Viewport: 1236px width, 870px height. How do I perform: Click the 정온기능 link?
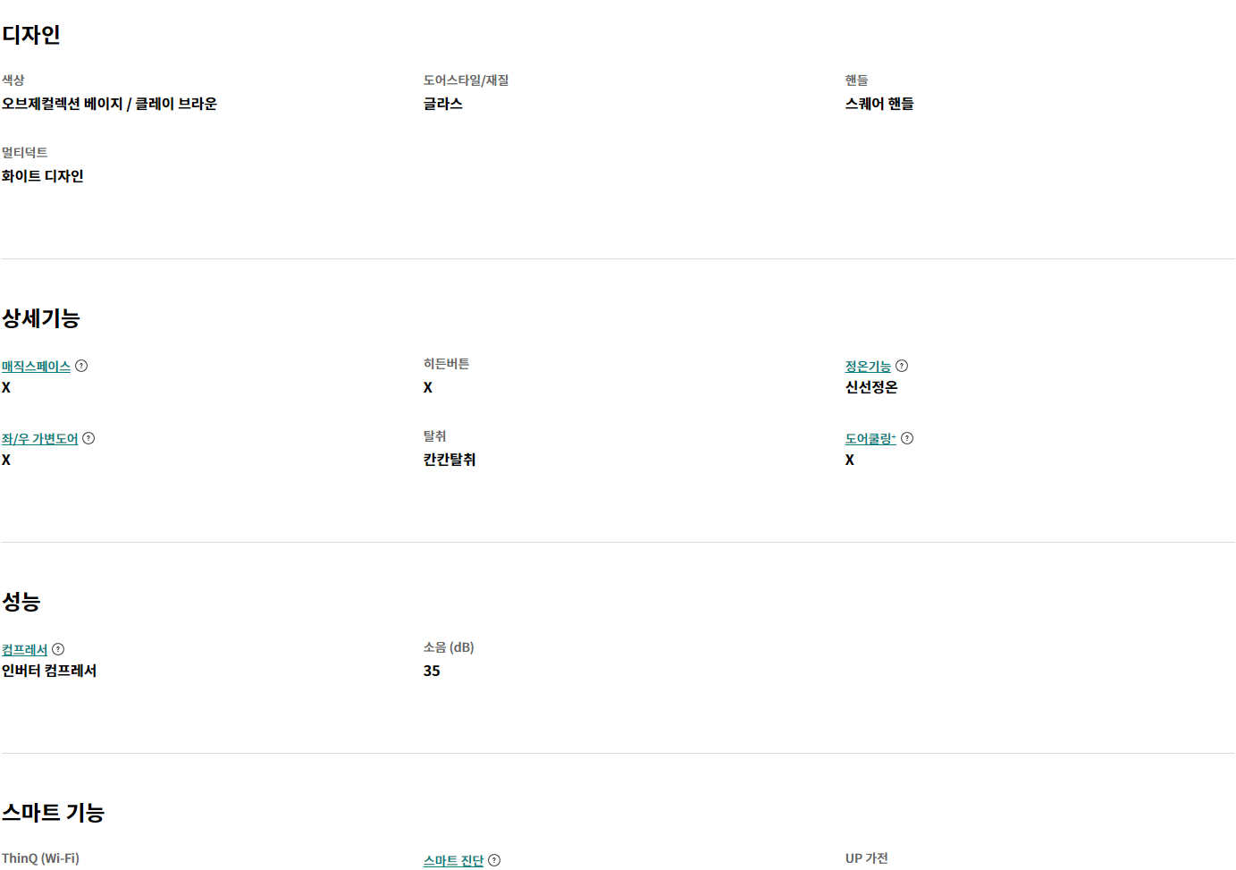pyautogui.click(x=868, y=367)
